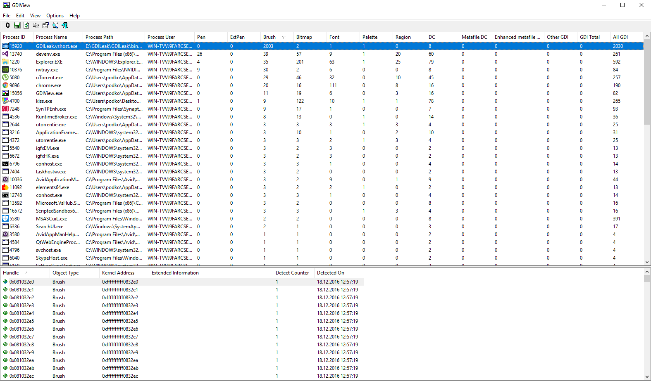Sort lower pane by Kernel Address column

click(x=124, y=273)
